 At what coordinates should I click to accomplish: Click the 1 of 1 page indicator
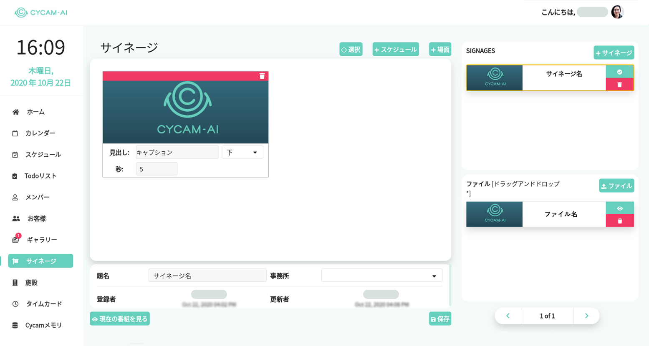547,316
